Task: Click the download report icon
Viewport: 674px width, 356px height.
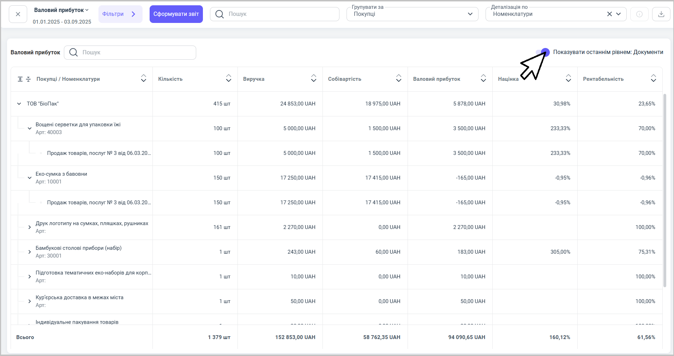Action: pos(661,14)
